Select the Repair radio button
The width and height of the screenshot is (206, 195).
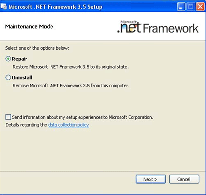tap(8, 59)
